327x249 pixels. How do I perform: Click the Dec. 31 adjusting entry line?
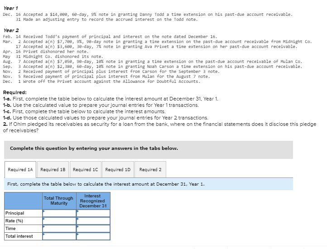pyautogui.click(x=106, y=19)
